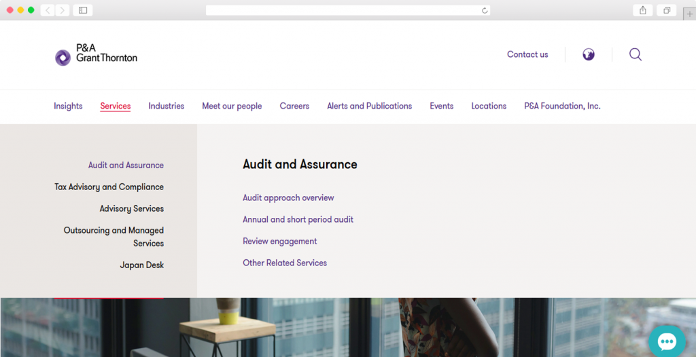Click the browser forward arrow
The height and width of the screenshot is (357, 696).
63,10
